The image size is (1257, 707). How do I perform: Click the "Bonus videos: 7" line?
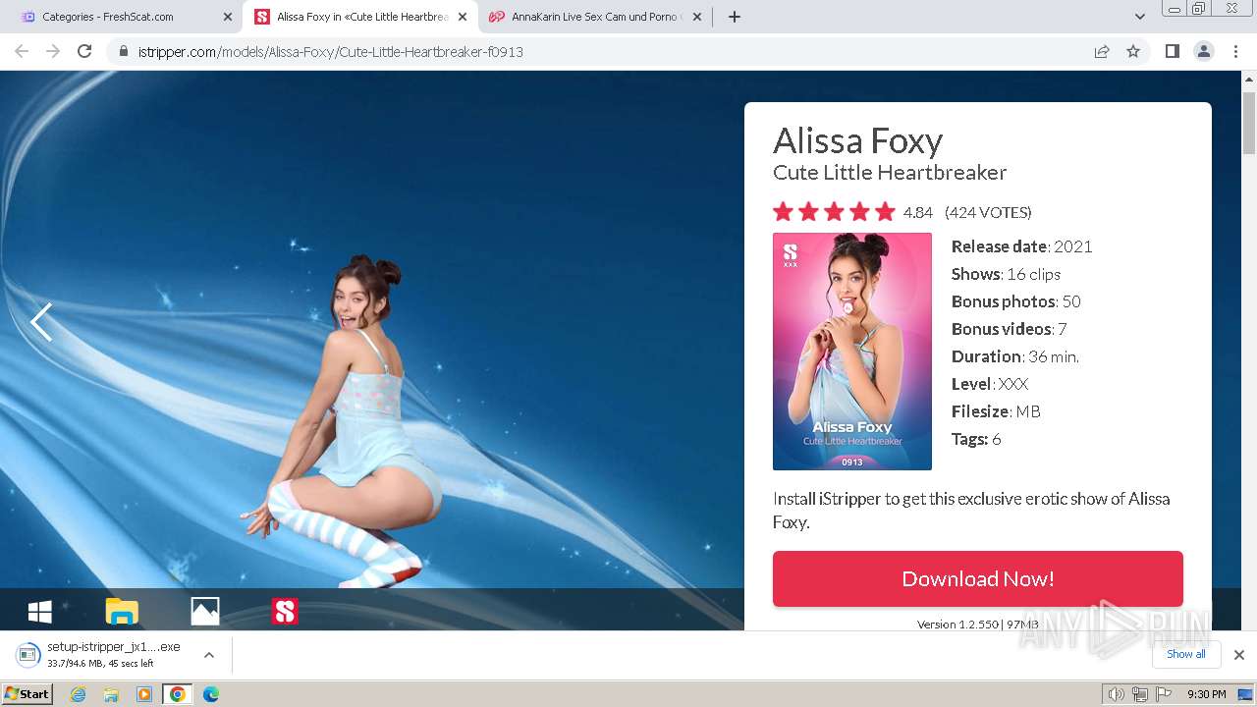point(1009,329)
